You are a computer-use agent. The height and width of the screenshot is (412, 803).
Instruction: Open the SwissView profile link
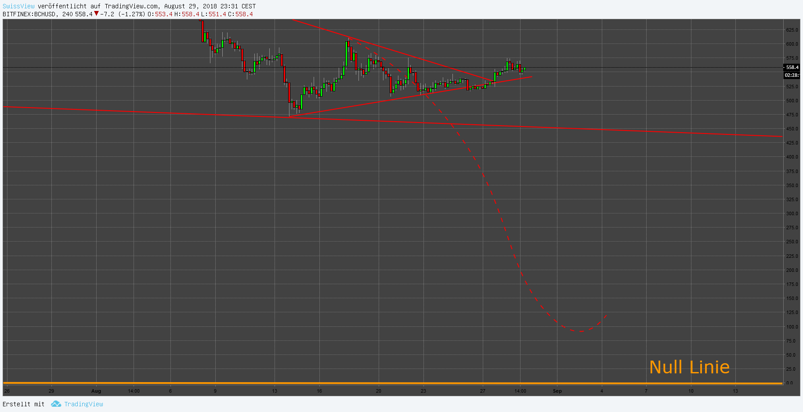coord(18,6)
